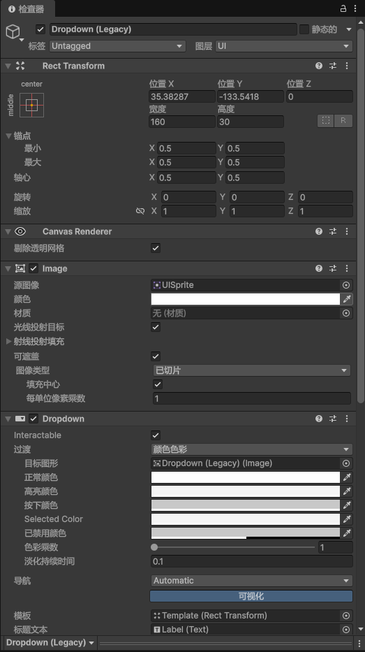Screen dimensions: 365x652
Task: Use the eyedropper for 高亮颜色
Action: [x=347, y=491]
